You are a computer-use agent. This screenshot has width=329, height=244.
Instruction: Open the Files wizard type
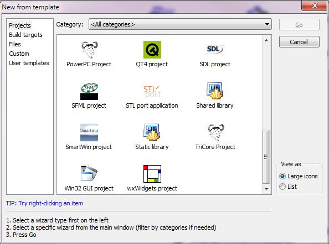point(15,44)
